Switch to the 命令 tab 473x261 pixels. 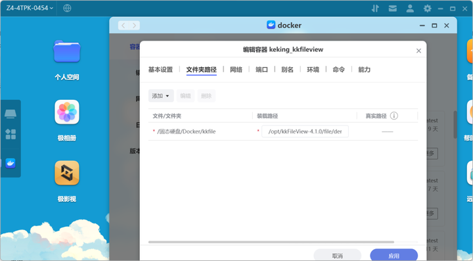coord(338,70)
